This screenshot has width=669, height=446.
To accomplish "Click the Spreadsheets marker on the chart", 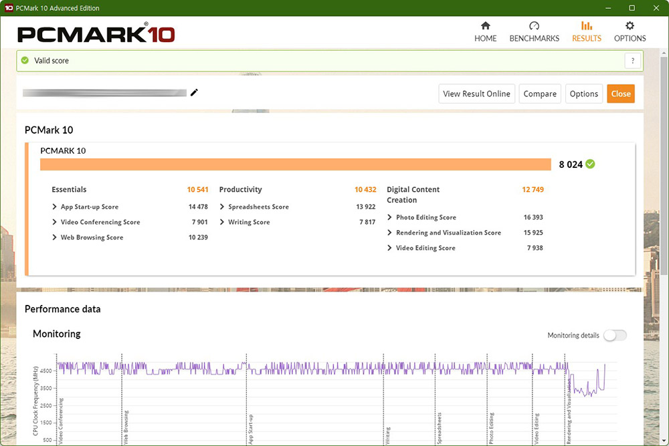I will tap(440, 428).
